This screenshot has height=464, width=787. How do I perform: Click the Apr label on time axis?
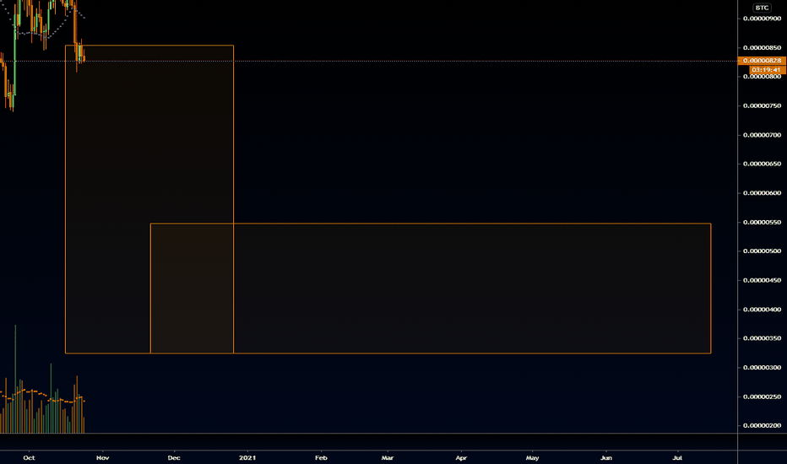[461, 457]
